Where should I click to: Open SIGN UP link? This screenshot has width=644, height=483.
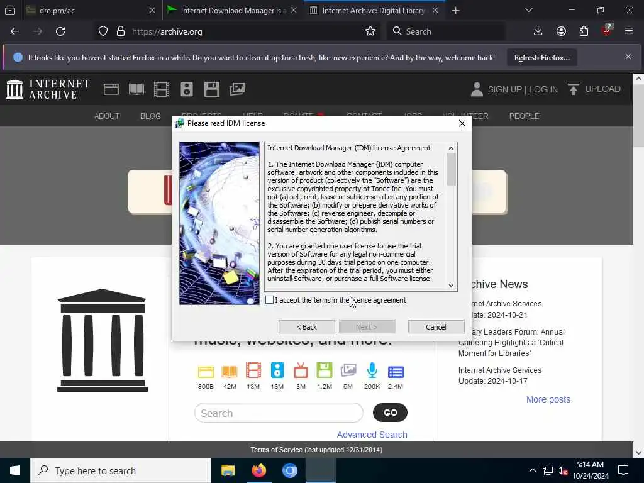tap(504, 89)
